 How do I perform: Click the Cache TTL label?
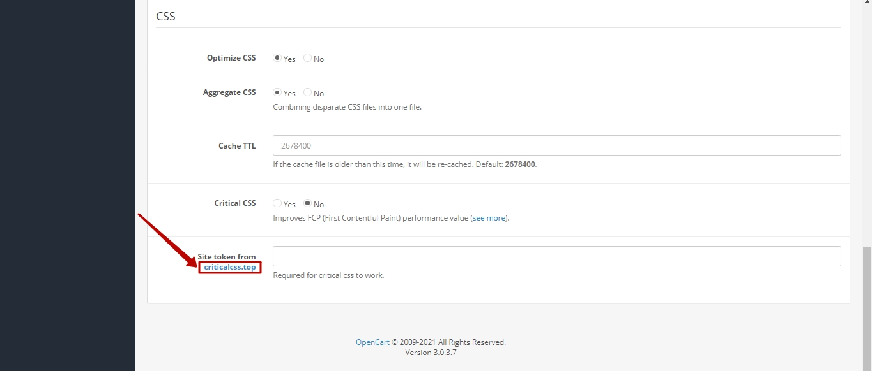click(x=237, y=146)
